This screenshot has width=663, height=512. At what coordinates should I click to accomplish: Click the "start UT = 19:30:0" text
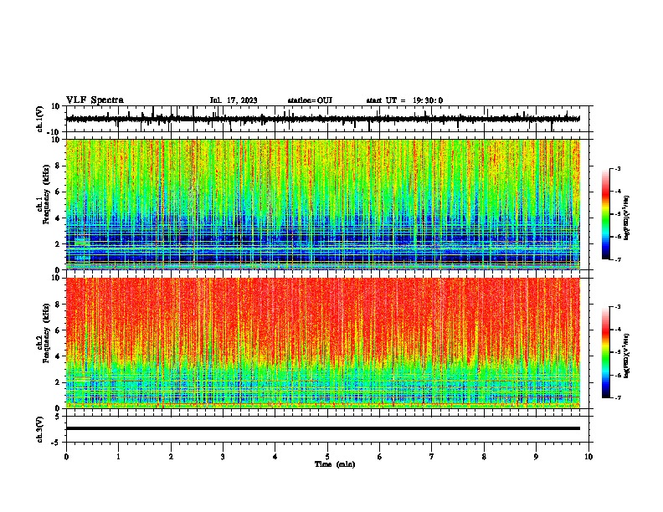(404, 100)
